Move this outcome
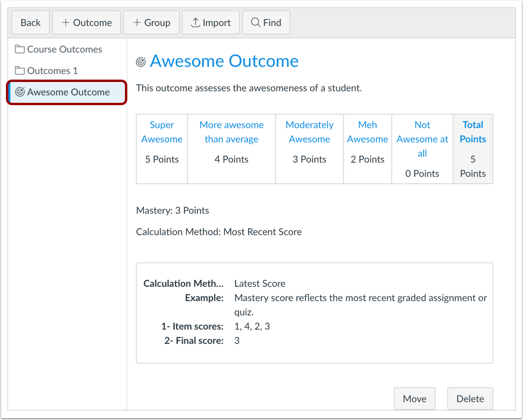523x420 pixels. click(415, 399)
